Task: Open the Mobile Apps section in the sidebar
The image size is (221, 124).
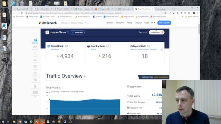Action: pos(35,87)
